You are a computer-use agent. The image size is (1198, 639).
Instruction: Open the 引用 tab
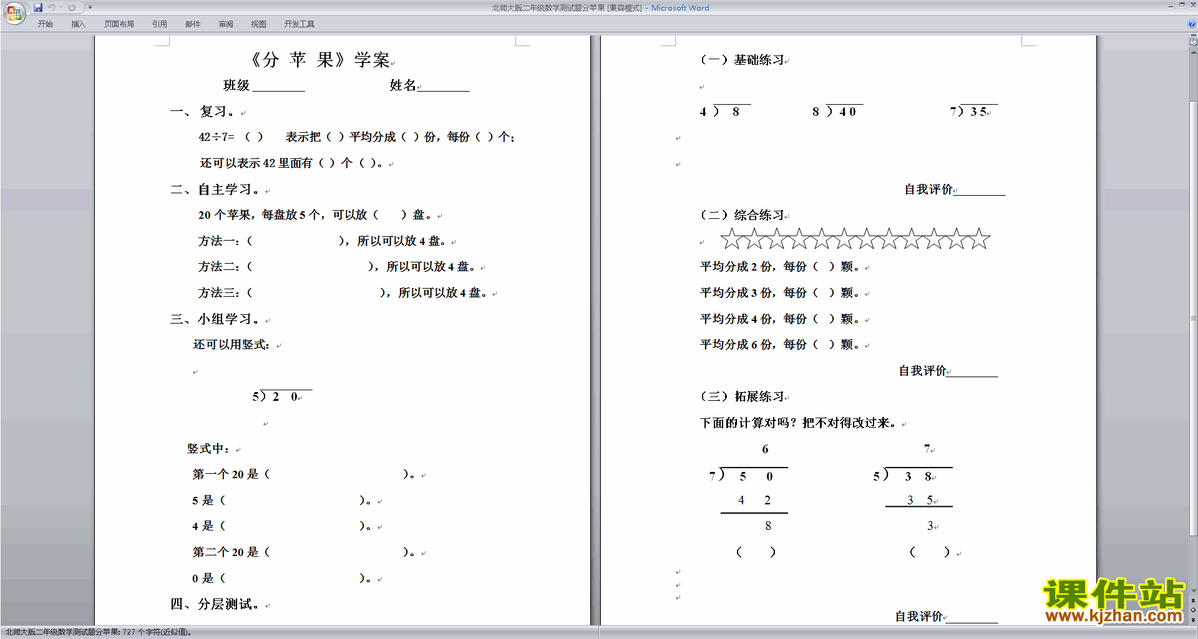160,24
